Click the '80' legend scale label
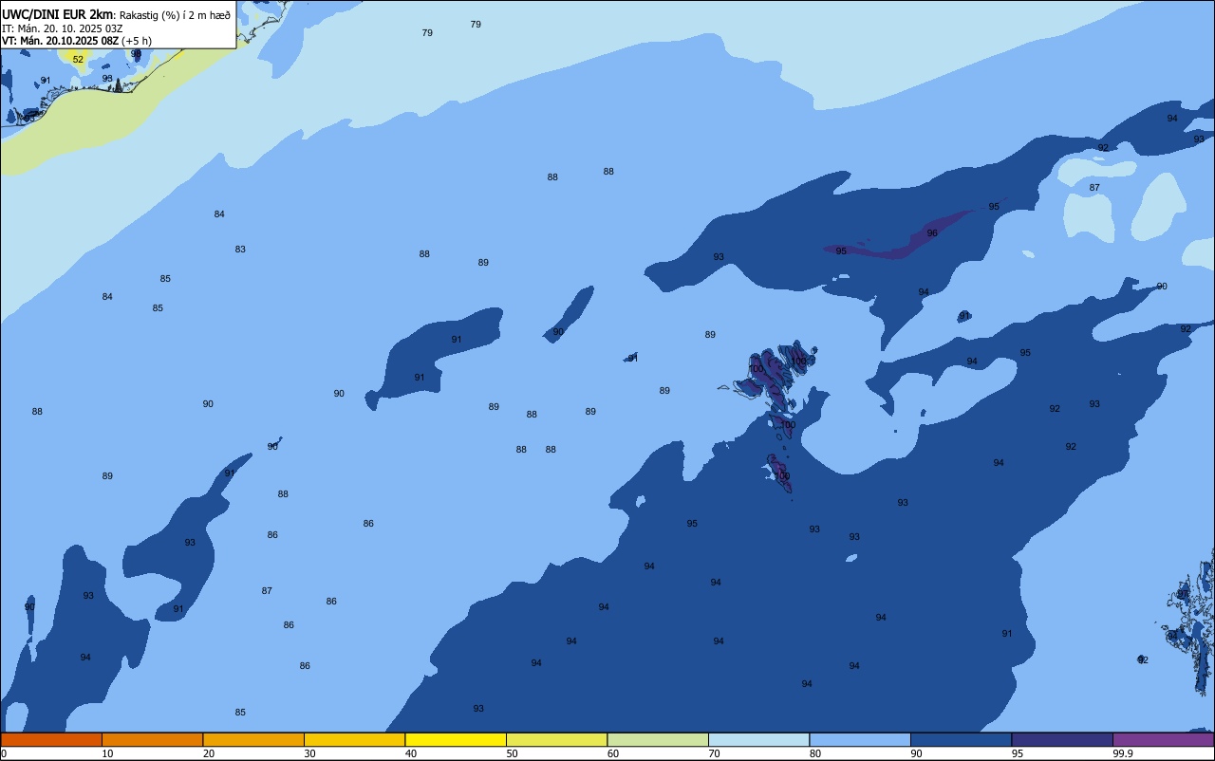 click(814, 753)
